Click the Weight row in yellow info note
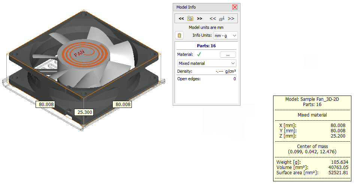 [x=312, y=162]
